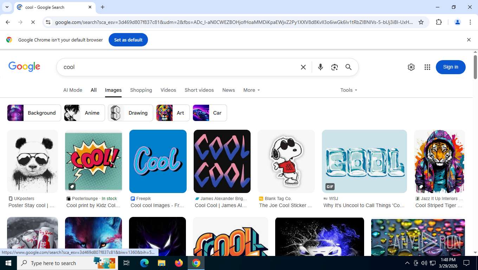Submit search with the magnifier icon
Image resolution: width=478 pixels, height=270 pixels.
point(348,67)
